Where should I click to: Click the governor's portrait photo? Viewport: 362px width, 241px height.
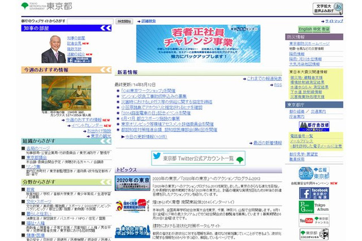click(54, 49)
